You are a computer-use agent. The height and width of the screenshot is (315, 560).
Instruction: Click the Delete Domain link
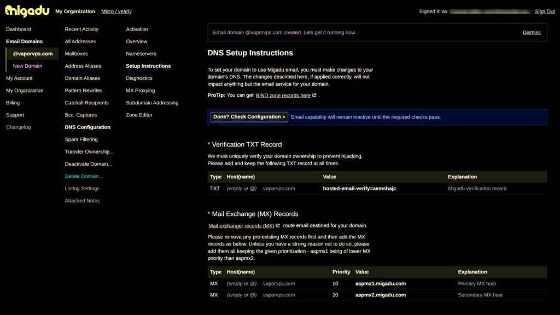(83, 176)
